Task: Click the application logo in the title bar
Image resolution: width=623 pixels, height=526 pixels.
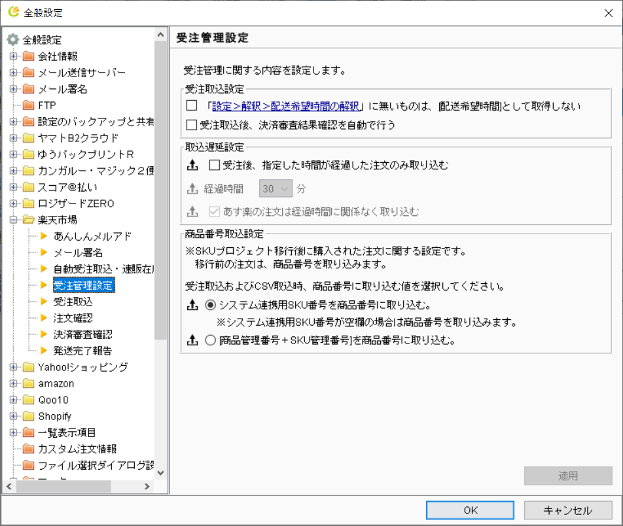Action: click(14, 12)
